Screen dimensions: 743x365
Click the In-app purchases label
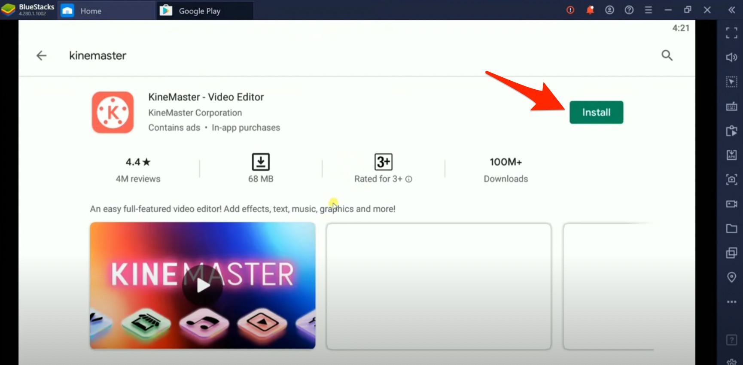pyautogui.click(x=246, y=128)
